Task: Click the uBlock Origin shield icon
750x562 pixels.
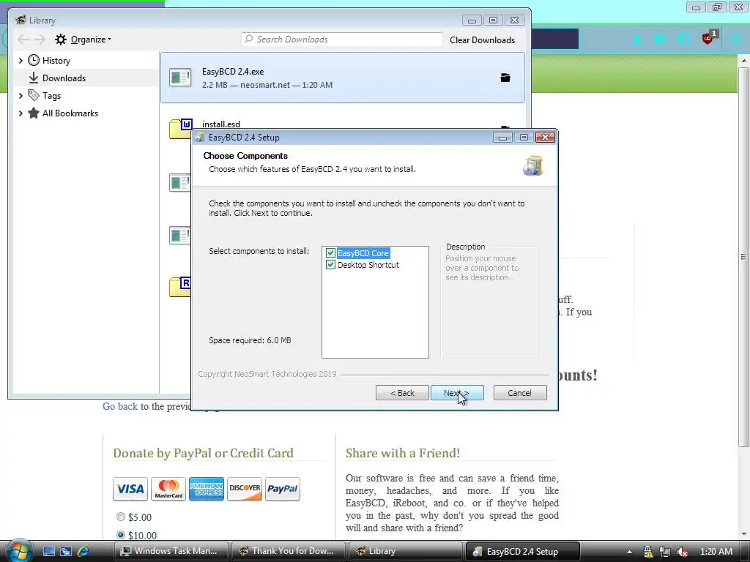Action: click(708, 38)
